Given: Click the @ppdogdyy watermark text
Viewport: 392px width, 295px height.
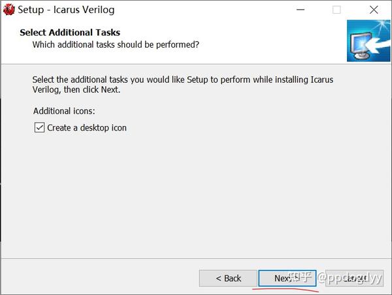Looking at the screenshot, I should pos(350,278).
